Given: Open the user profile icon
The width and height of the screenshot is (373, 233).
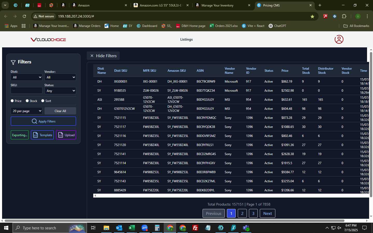Looking at the screenshot, I should [x=339, y=39].
